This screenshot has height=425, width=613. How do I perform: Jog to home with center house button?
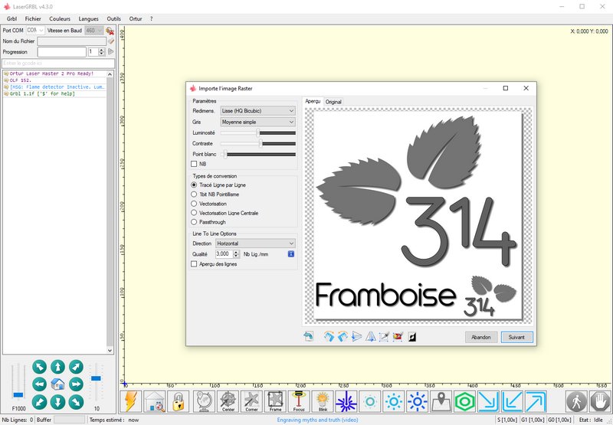tap(57, 384)
